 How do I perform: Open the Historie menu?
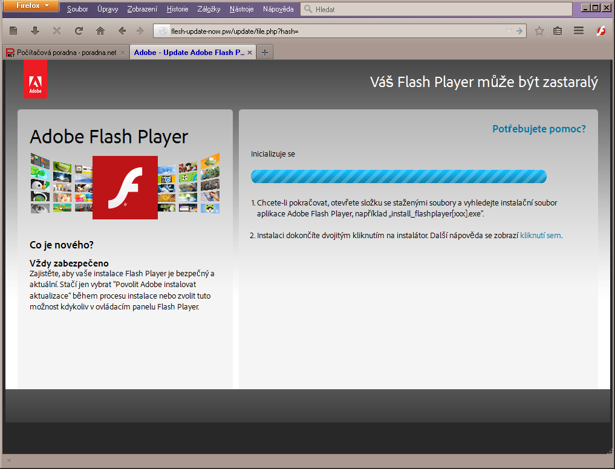click(x=177, y=9)
